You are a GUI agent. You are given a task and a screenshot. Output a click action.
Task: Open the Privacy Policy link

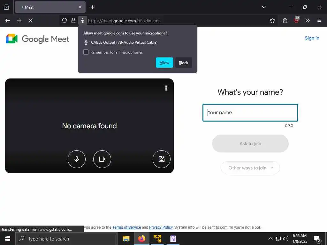[161, 227]
